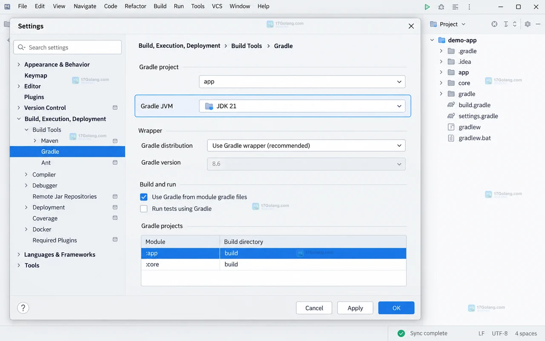The height and width of the screenshot is (341, 545).
Task: Expand the Maven settings node
Action: tap(35, 140)
